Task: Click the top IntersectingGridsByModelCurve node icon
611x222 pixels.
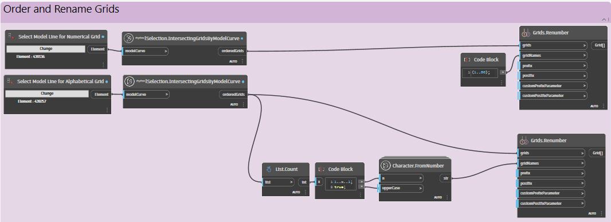Action: [x=128, y=38]
